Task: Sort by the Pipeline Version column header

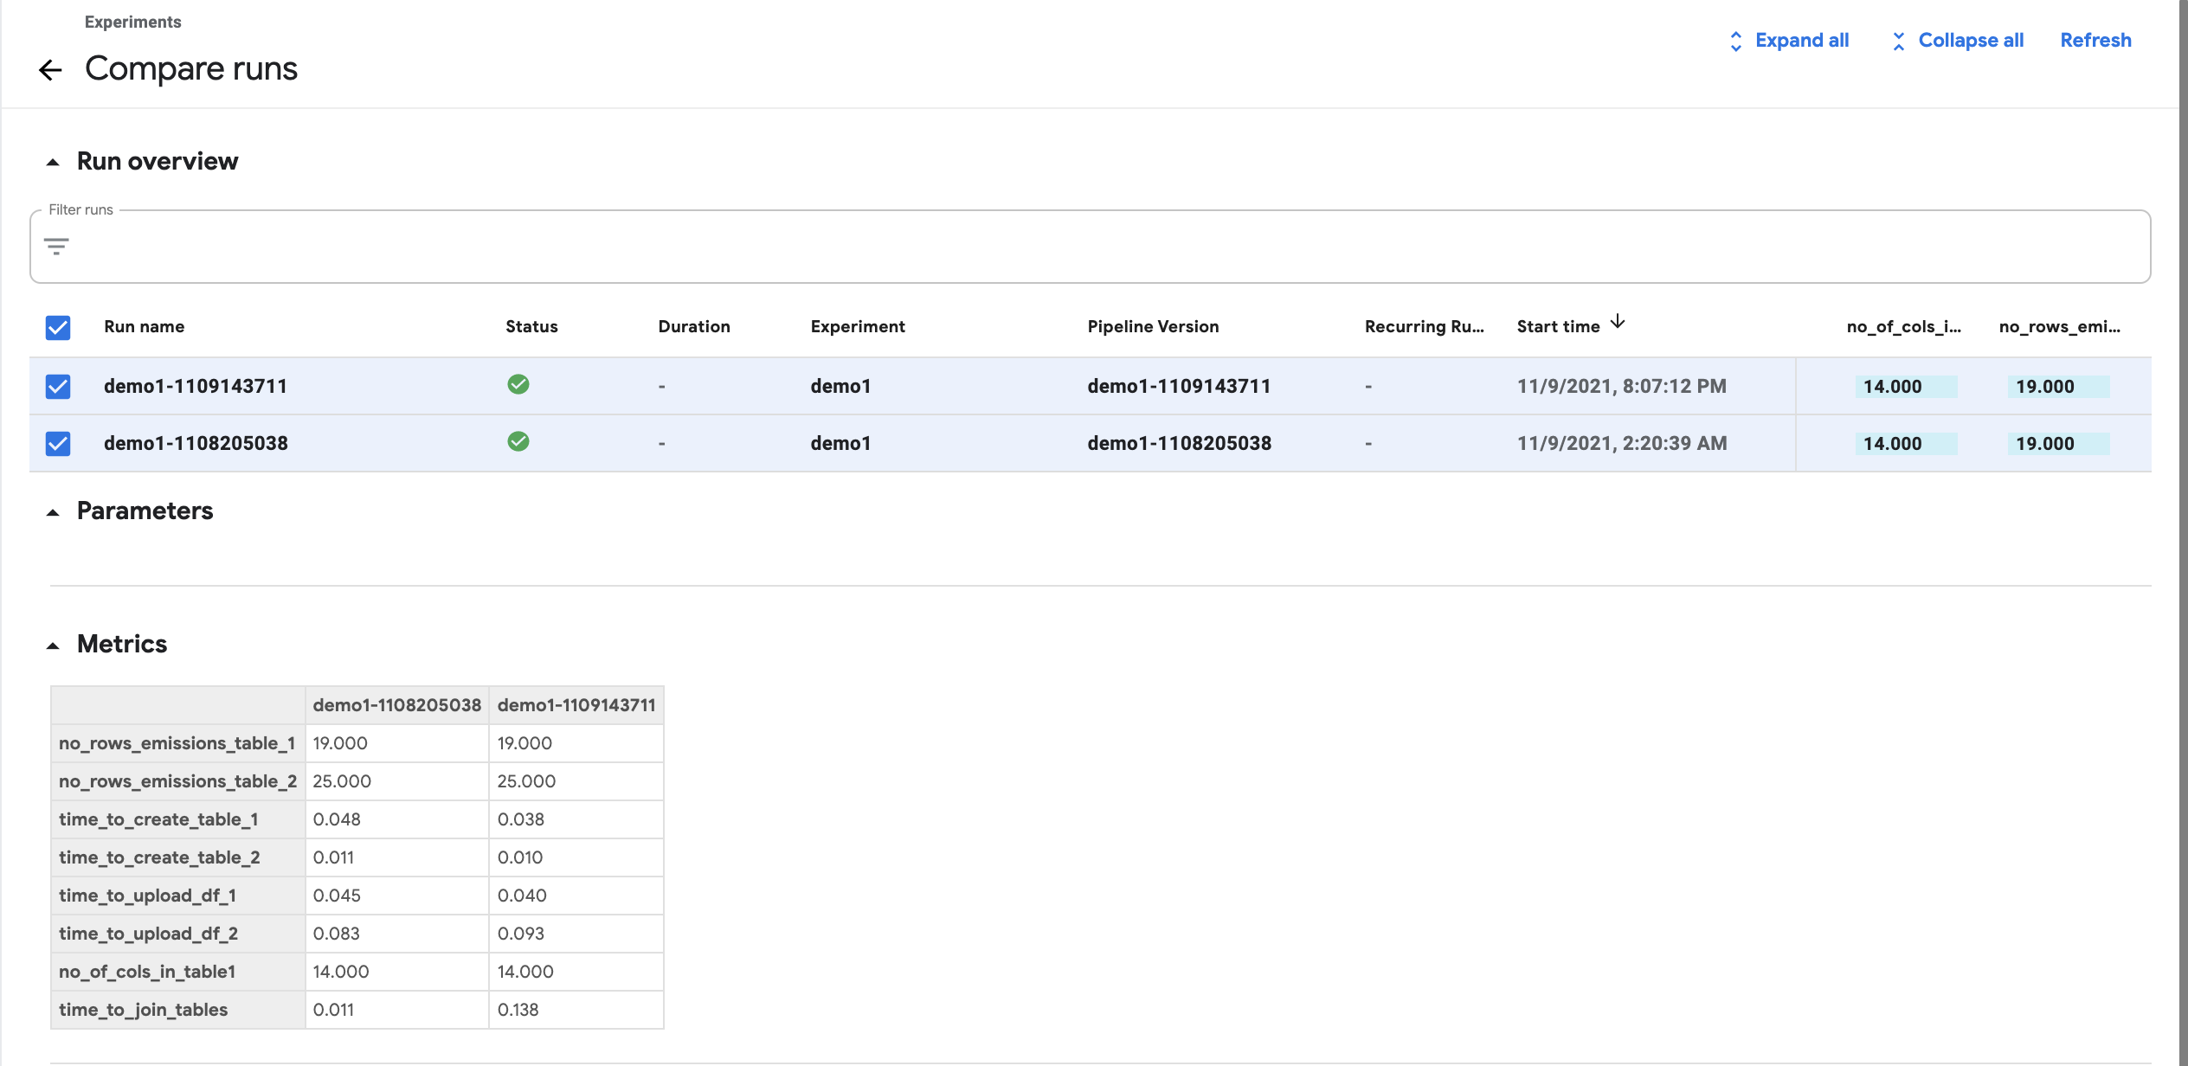Action: (x=1153, y=327)
